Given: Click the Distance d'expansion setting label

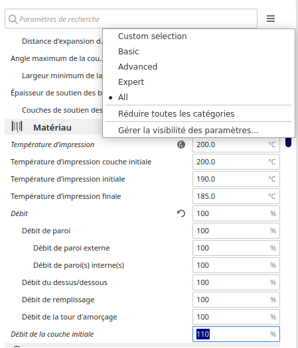Looking at the screenshot, I should [62, 41].
